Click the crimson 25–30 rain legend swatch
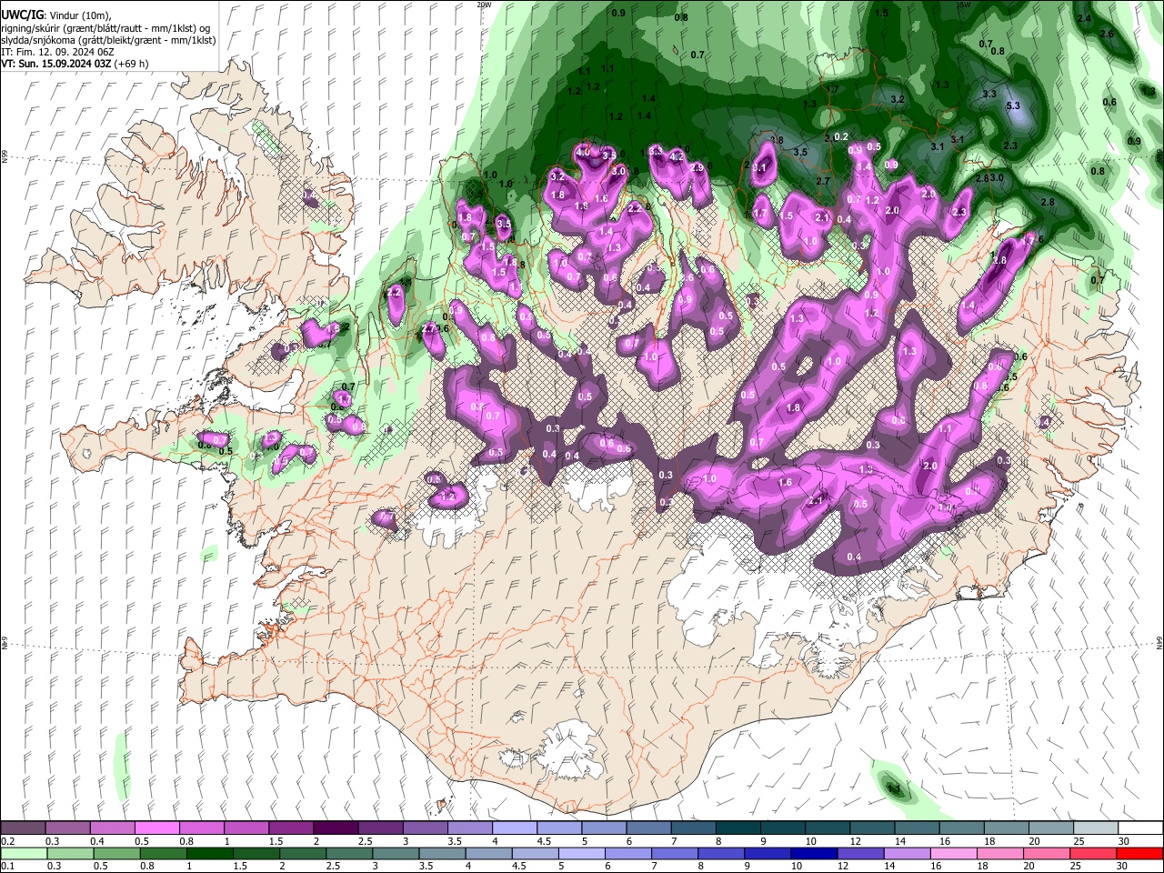The width and height of the screenshot is (1164, 873). point(1091,853)
